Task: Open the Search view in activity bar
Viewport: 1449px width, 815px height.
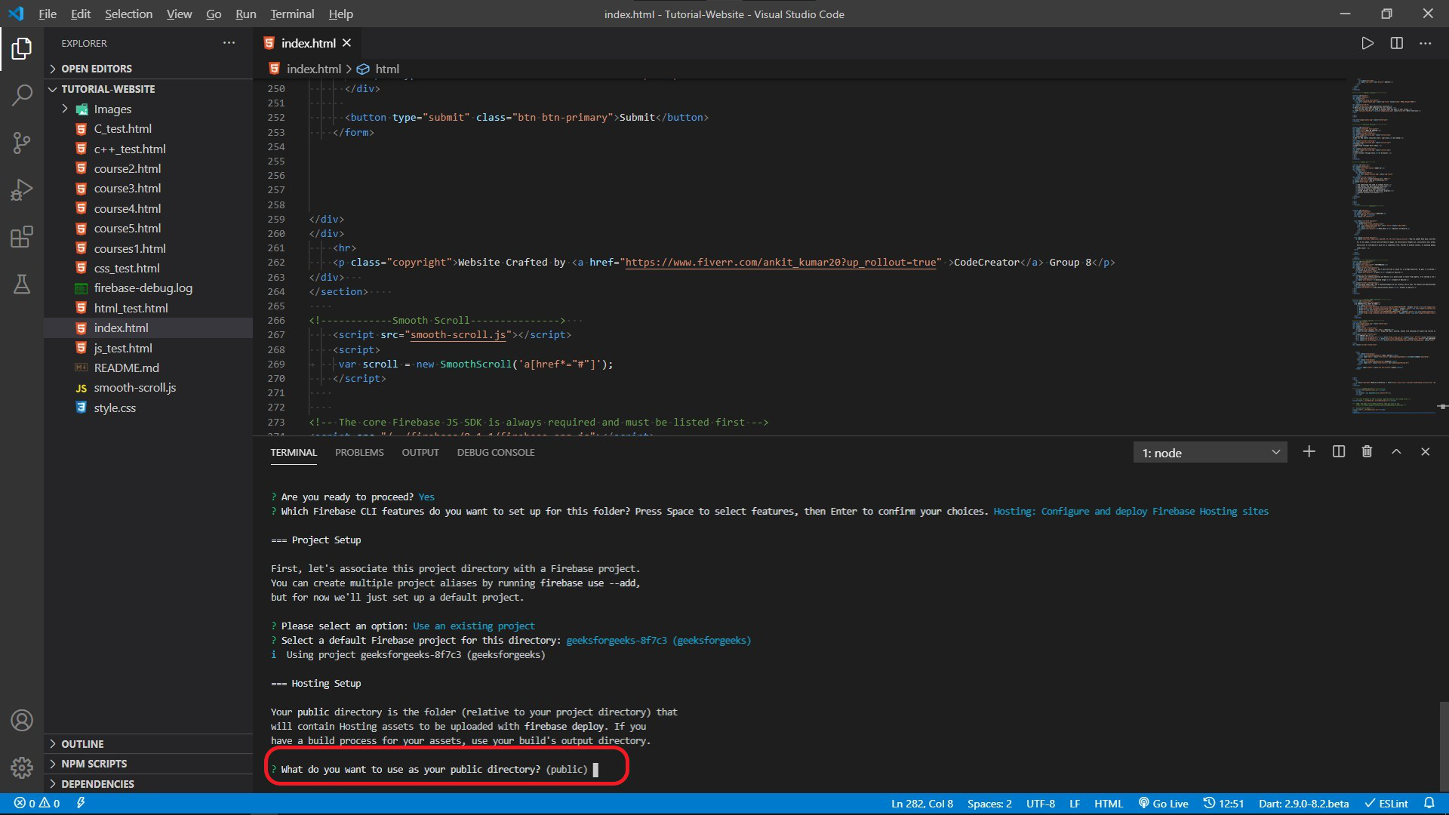Action: point(22,95)
